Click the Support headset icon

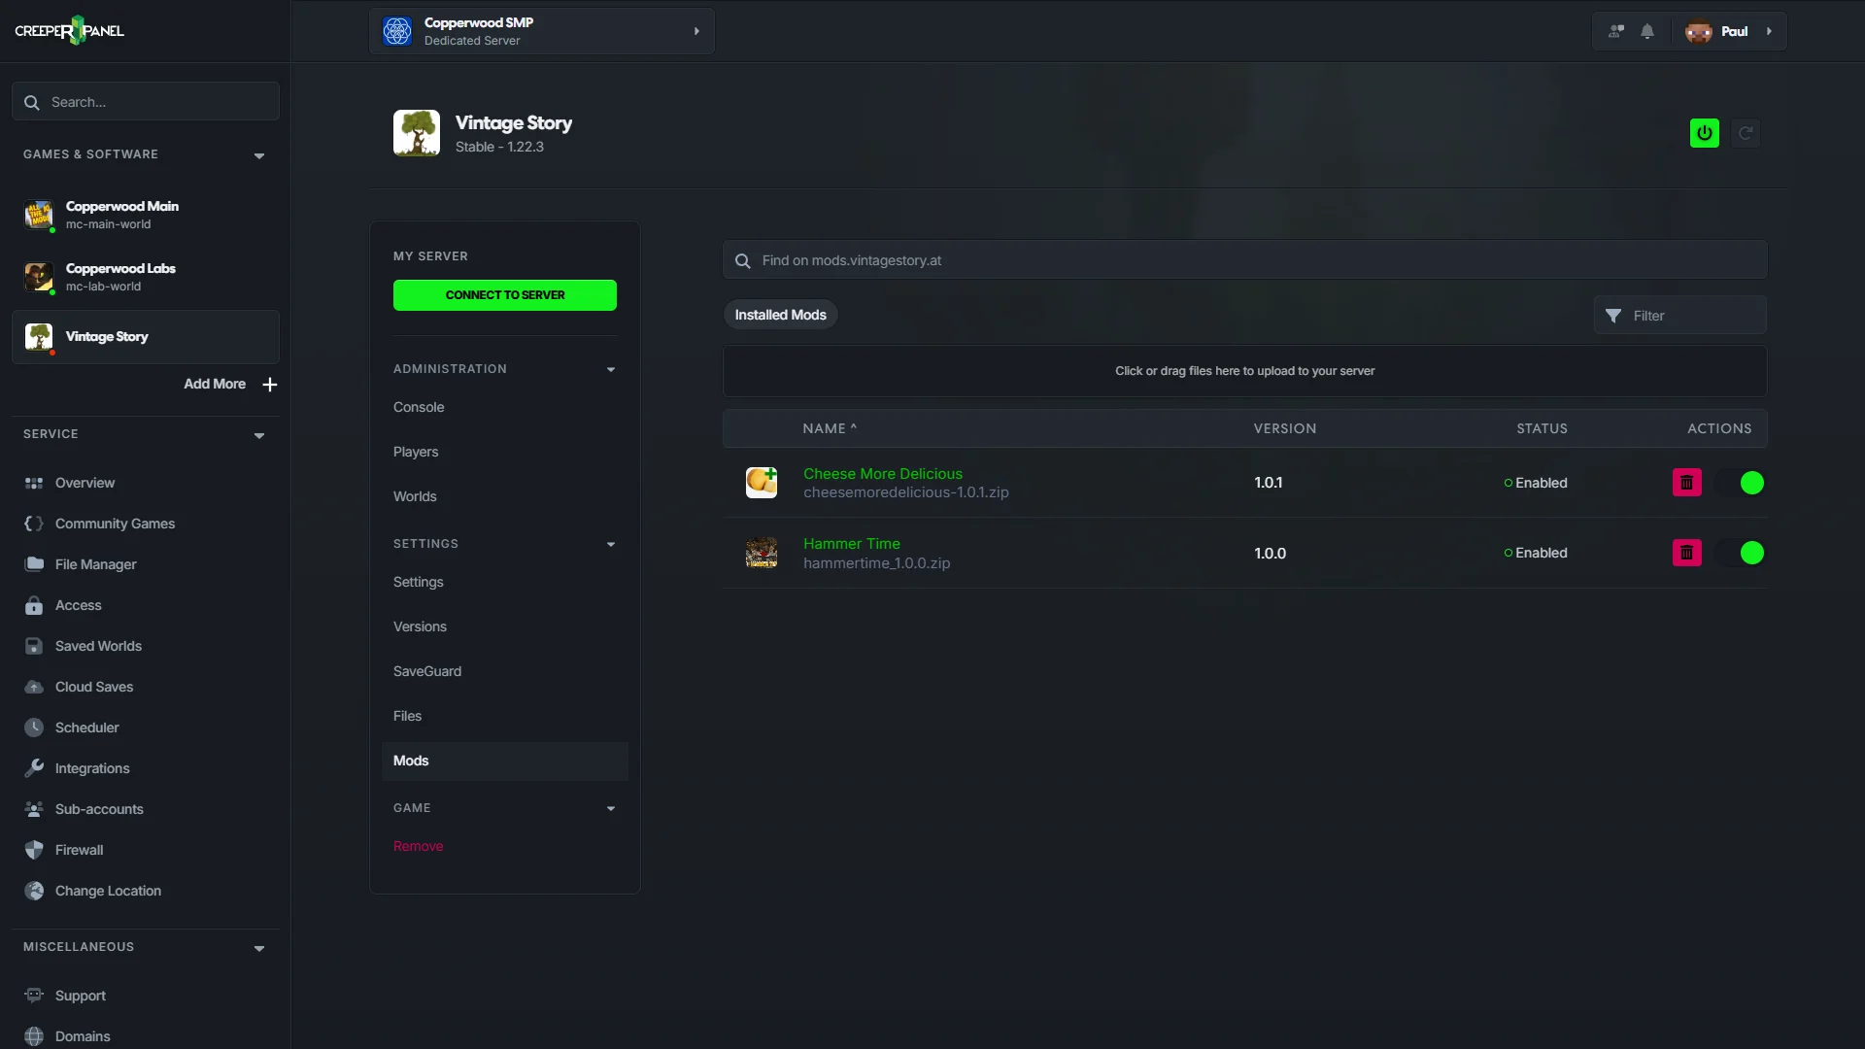(34, 996)
